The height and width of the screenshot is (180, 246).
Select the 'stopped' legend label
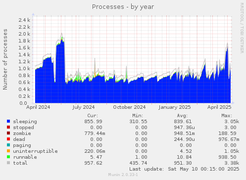[x=23, y=128]
